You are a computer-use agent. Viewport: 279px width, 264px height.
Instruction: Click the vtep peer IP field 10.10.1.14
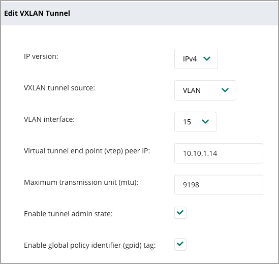point(219,153)
